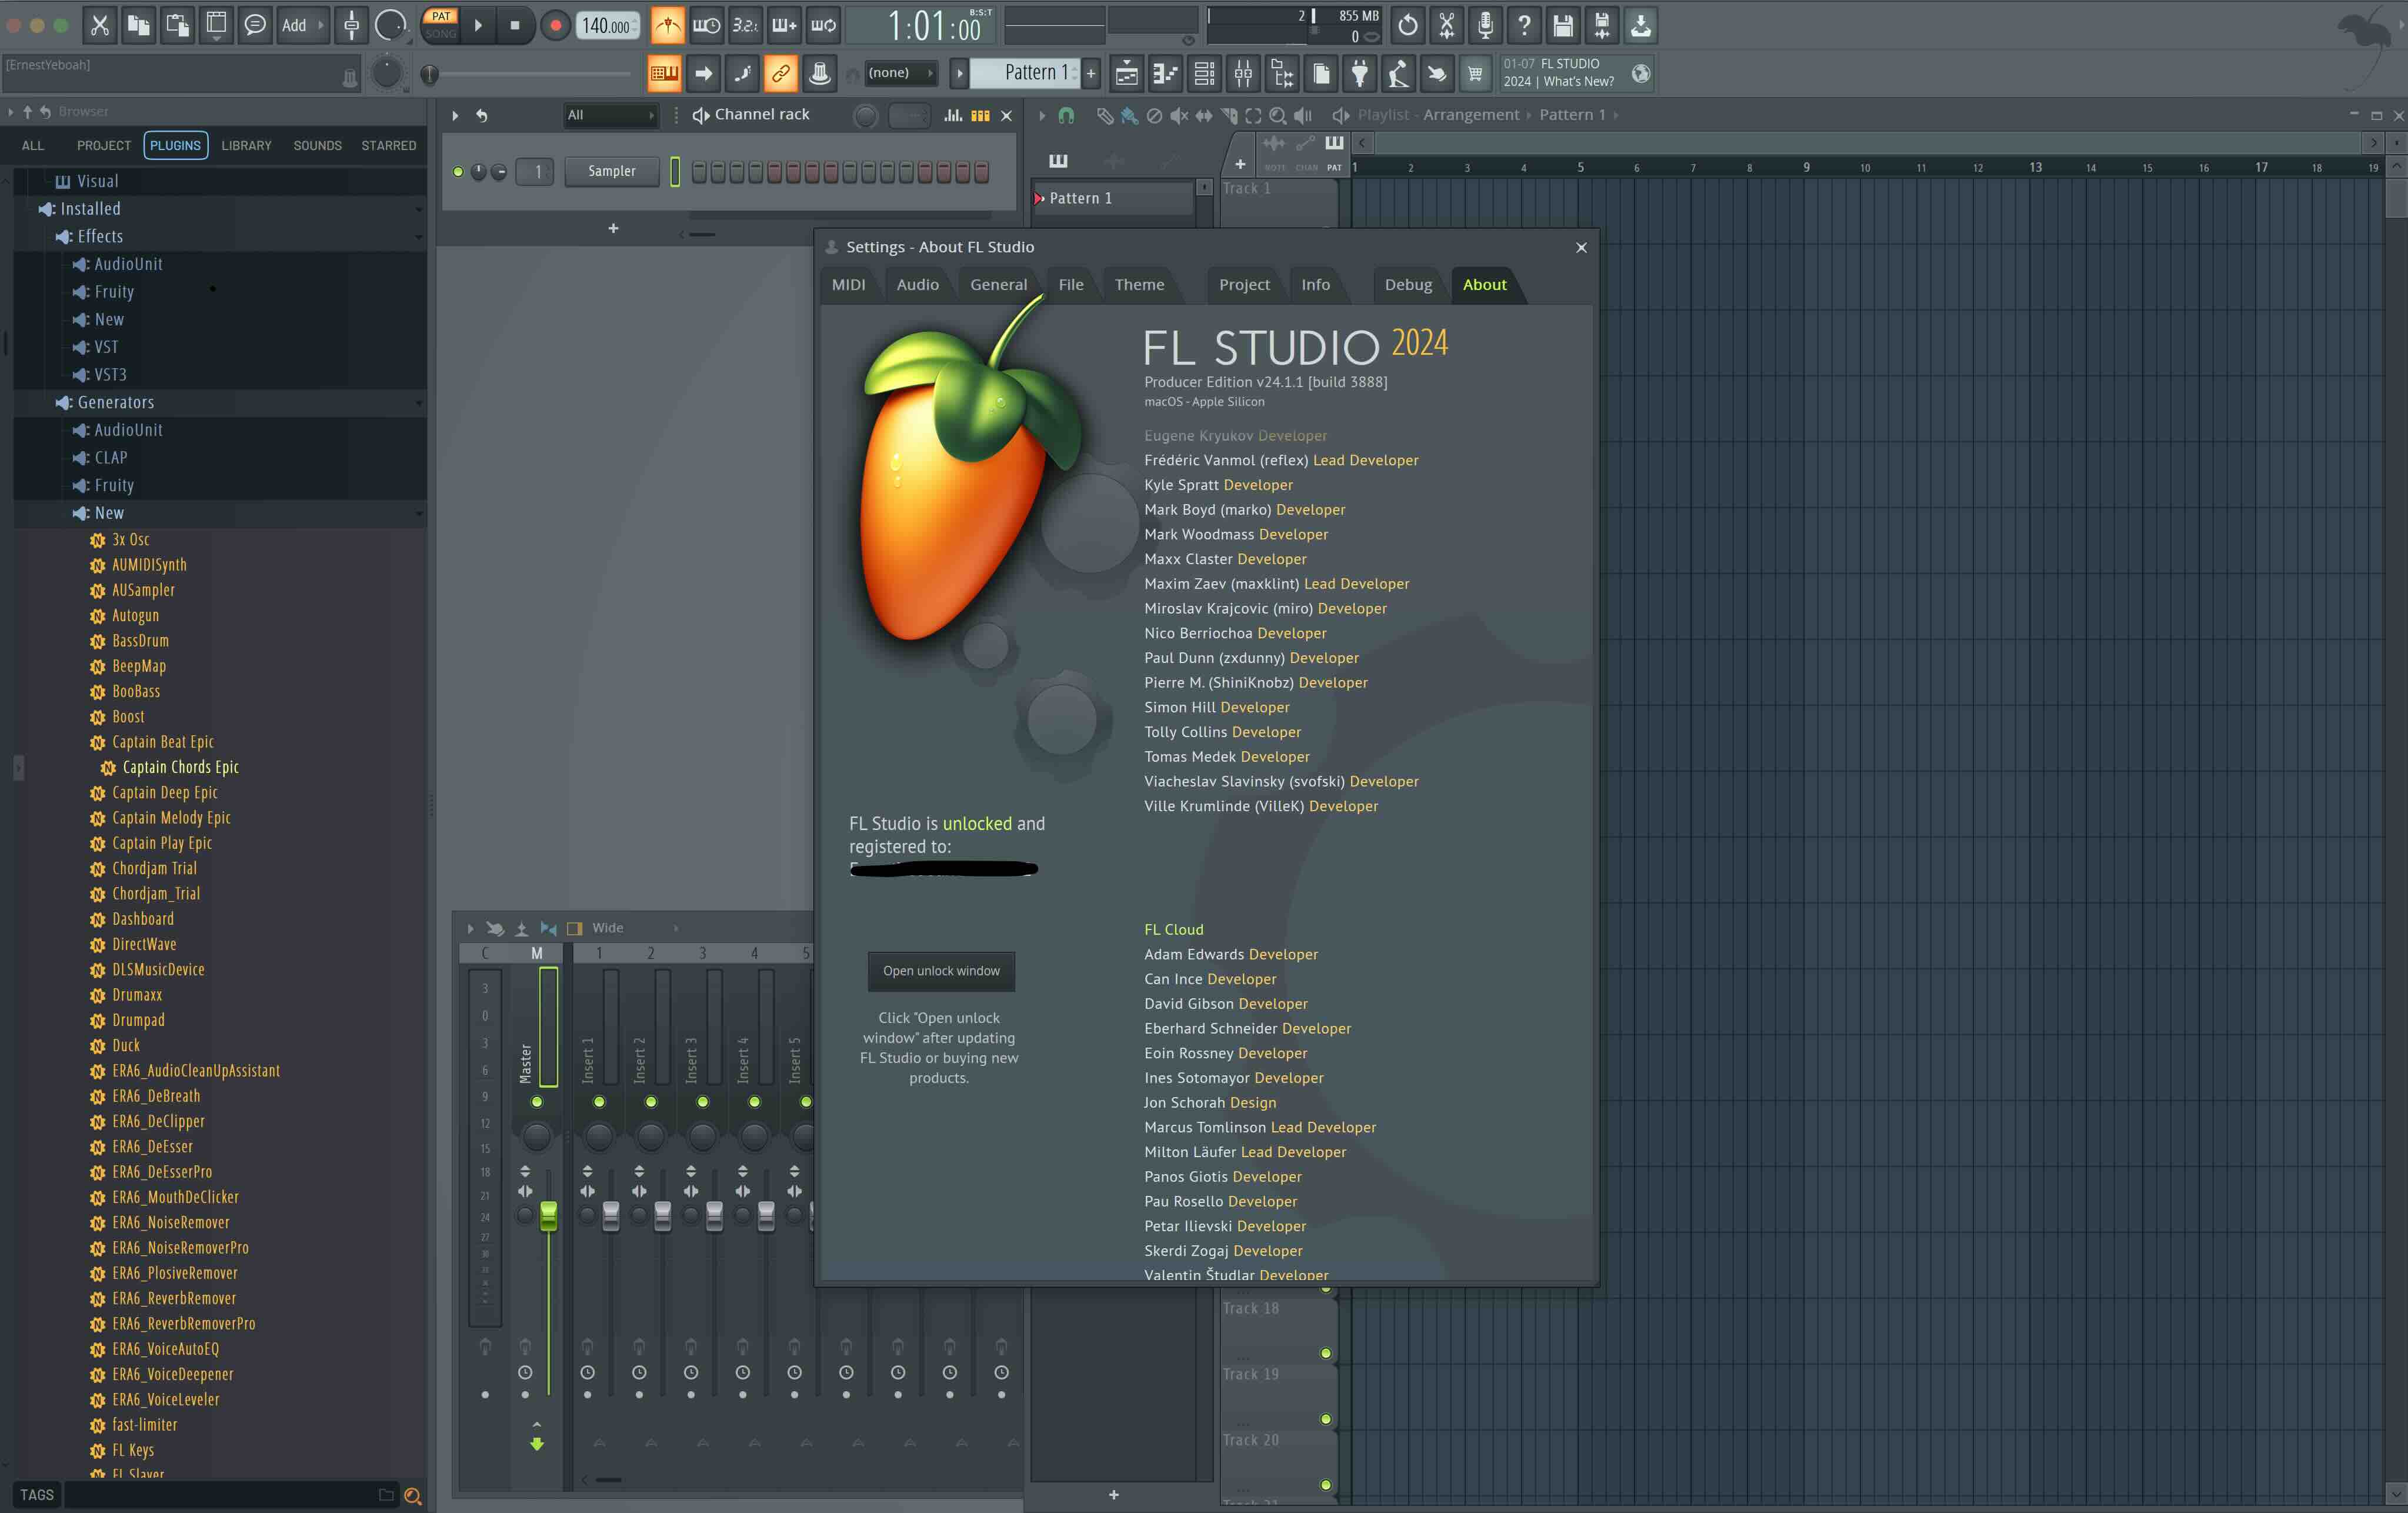Open the Add menu dropdown in toolbar
The width and height of the screenshot is (2408, 1513).
coord(302,25)
